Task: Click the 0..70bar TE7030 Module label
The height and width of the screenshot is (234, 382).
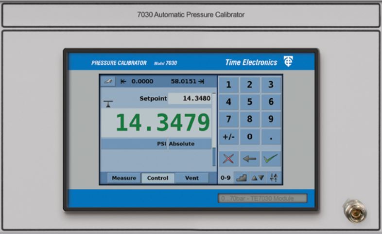Action: click(262, 198)
